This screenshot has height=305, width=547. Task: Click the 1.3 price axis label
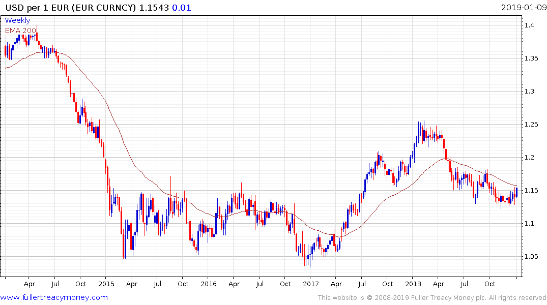(529, 91)
